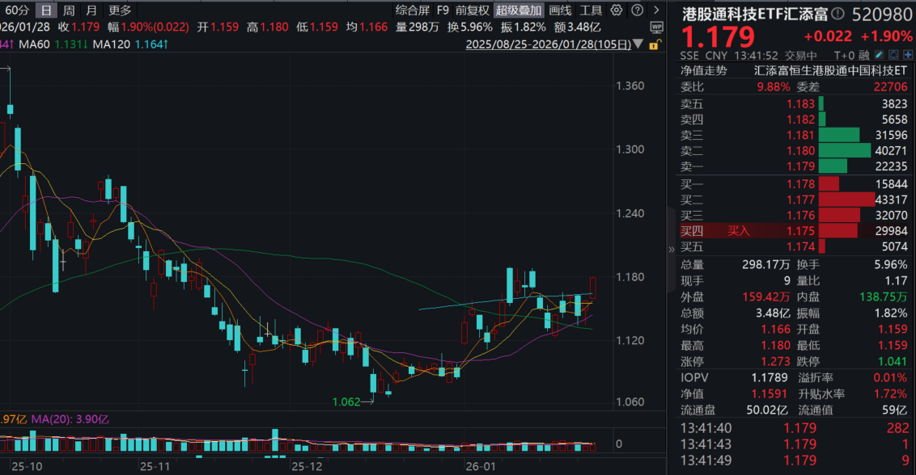Click the 净值走势 link
The height and width of the screenshot is (475, 916).
(704, 70)
